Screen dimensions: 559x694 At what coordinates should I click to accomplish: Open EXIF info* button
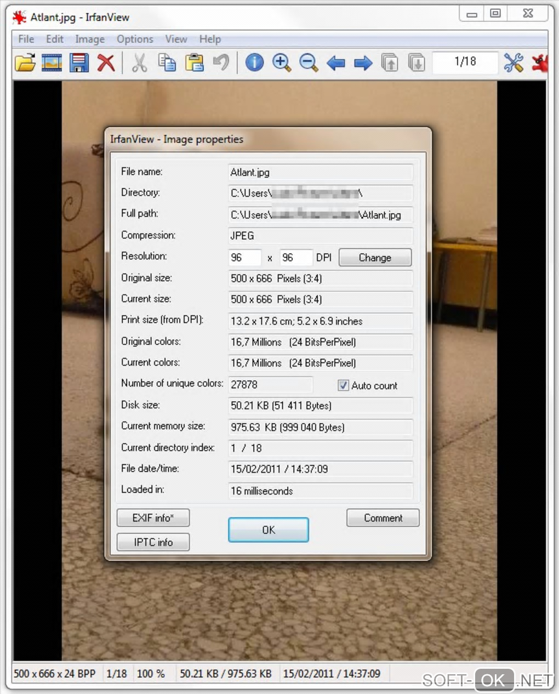tap(153, 517)
